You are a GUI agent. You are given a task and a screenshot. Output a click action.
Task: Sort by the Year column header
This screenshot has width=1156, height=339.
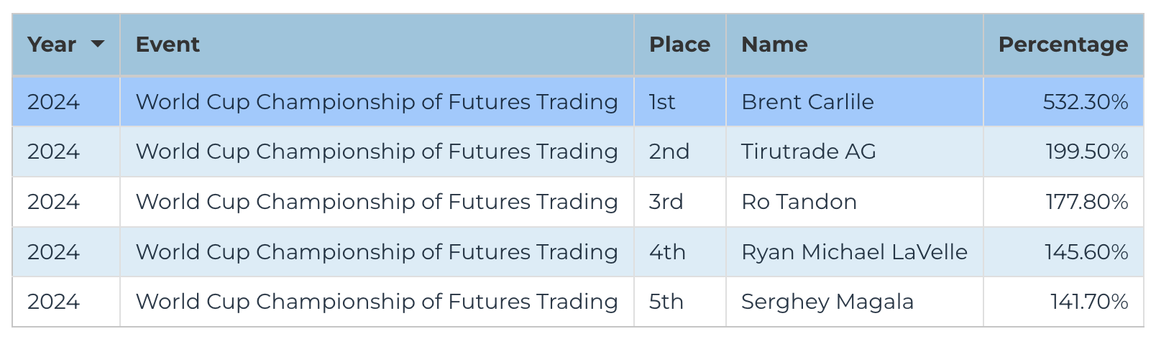[66, 45]
